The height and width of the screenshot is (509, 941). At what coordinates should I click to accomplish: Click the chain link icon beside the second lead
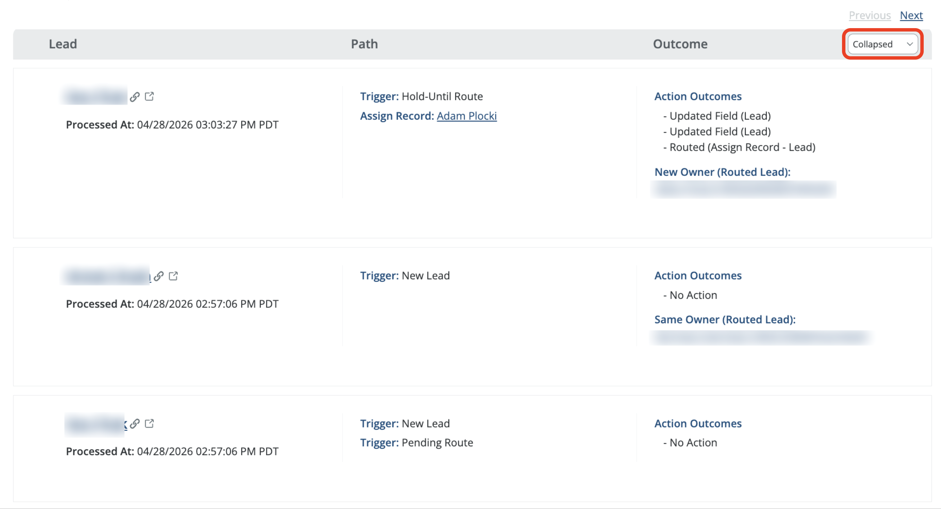pos(159,276)
